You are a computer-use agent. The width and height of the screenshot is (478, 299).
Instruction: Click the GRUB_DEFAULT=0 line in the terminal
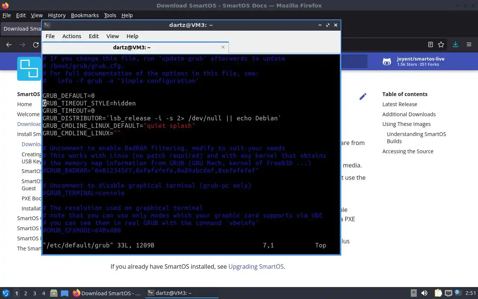coord(69,96)
